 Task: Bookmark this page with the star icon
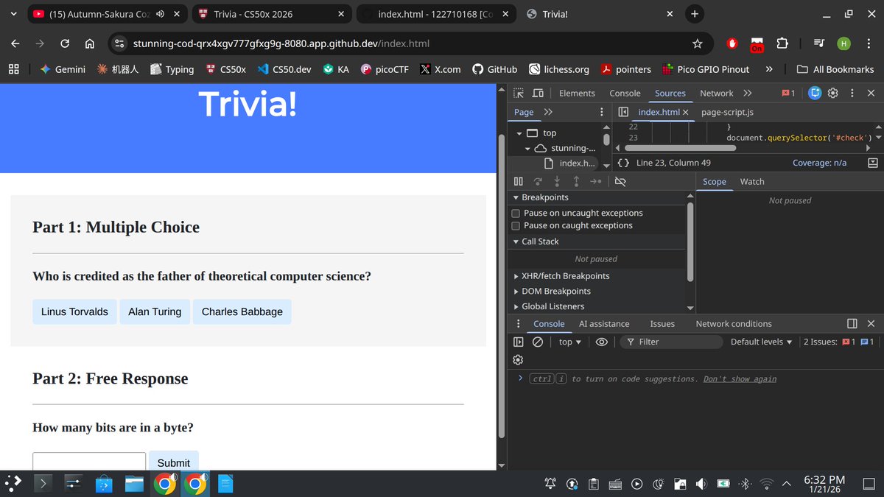pos(698,43)
